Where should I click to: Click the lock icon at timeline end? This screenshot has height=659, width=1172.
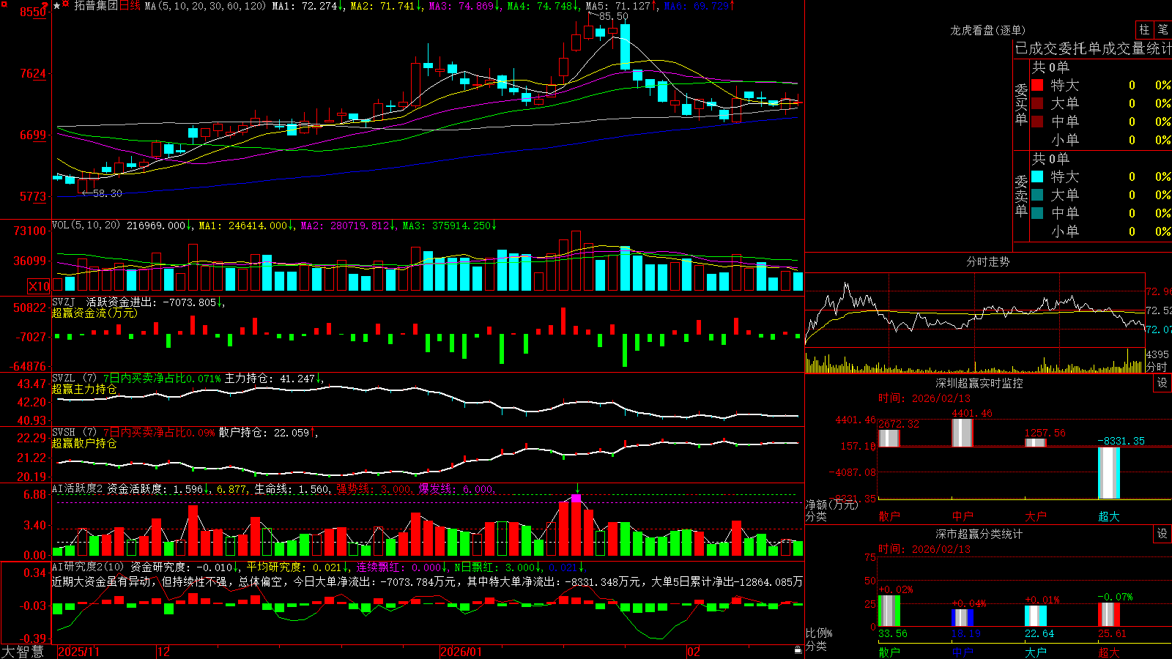click(x=798, y=650)
